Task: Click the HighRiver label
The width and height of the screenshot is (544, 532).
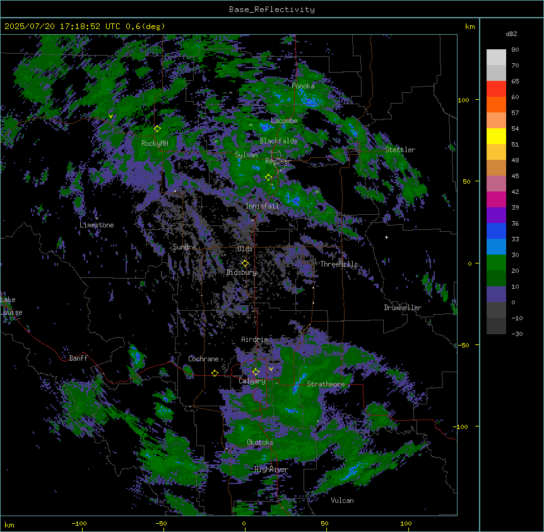Action: tap(271, 469)
